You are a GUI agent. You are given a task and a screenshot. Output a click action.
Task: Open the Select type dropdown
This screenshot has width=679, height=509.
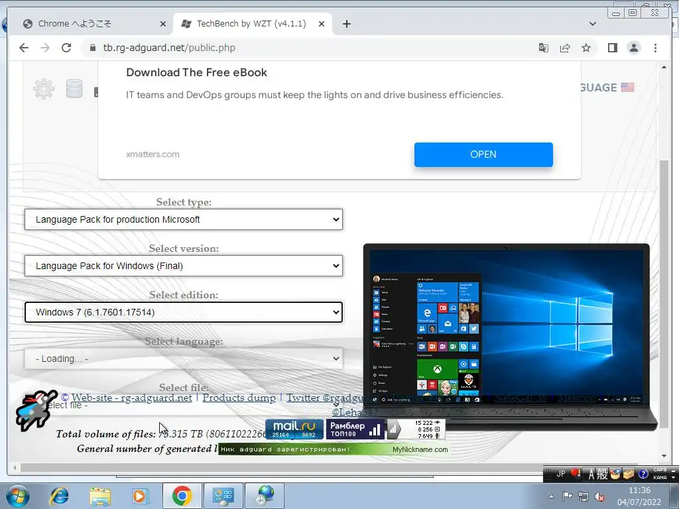[x=184, y=219]
